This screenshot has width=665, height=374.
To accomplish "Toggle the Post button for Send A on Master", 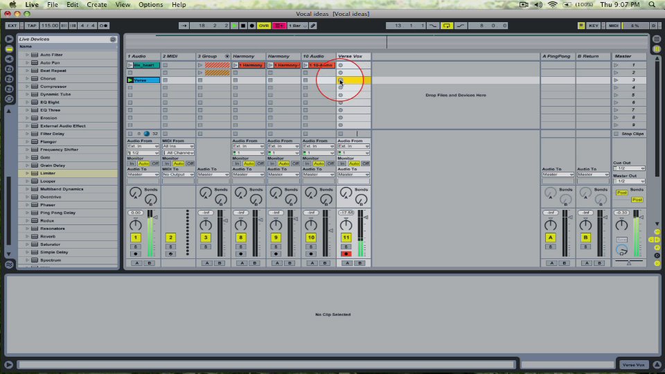I will [621, 193].
